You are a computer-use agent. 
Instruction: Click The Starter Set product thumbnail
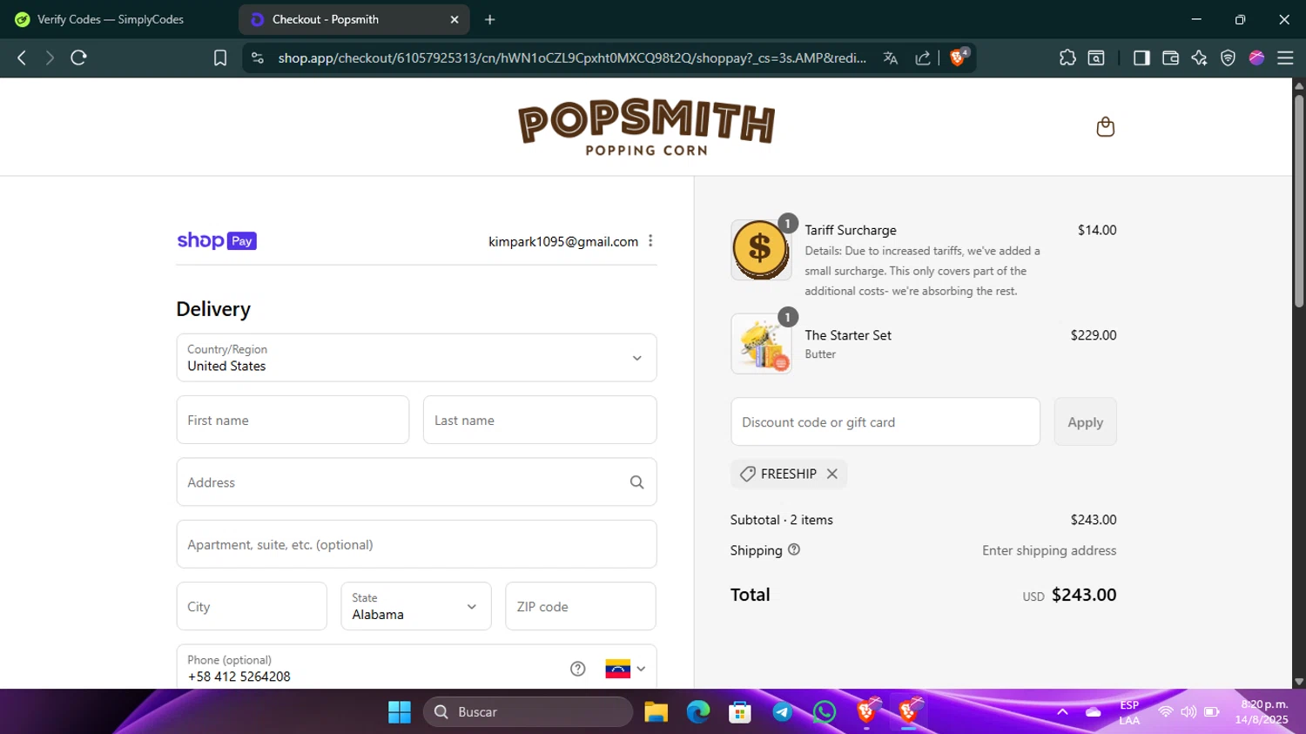[x=760, y=344]
